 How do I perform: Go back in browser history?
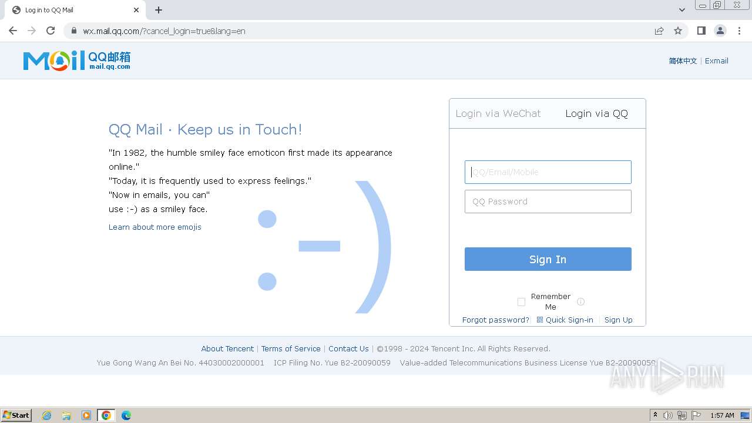click(13, 31)
